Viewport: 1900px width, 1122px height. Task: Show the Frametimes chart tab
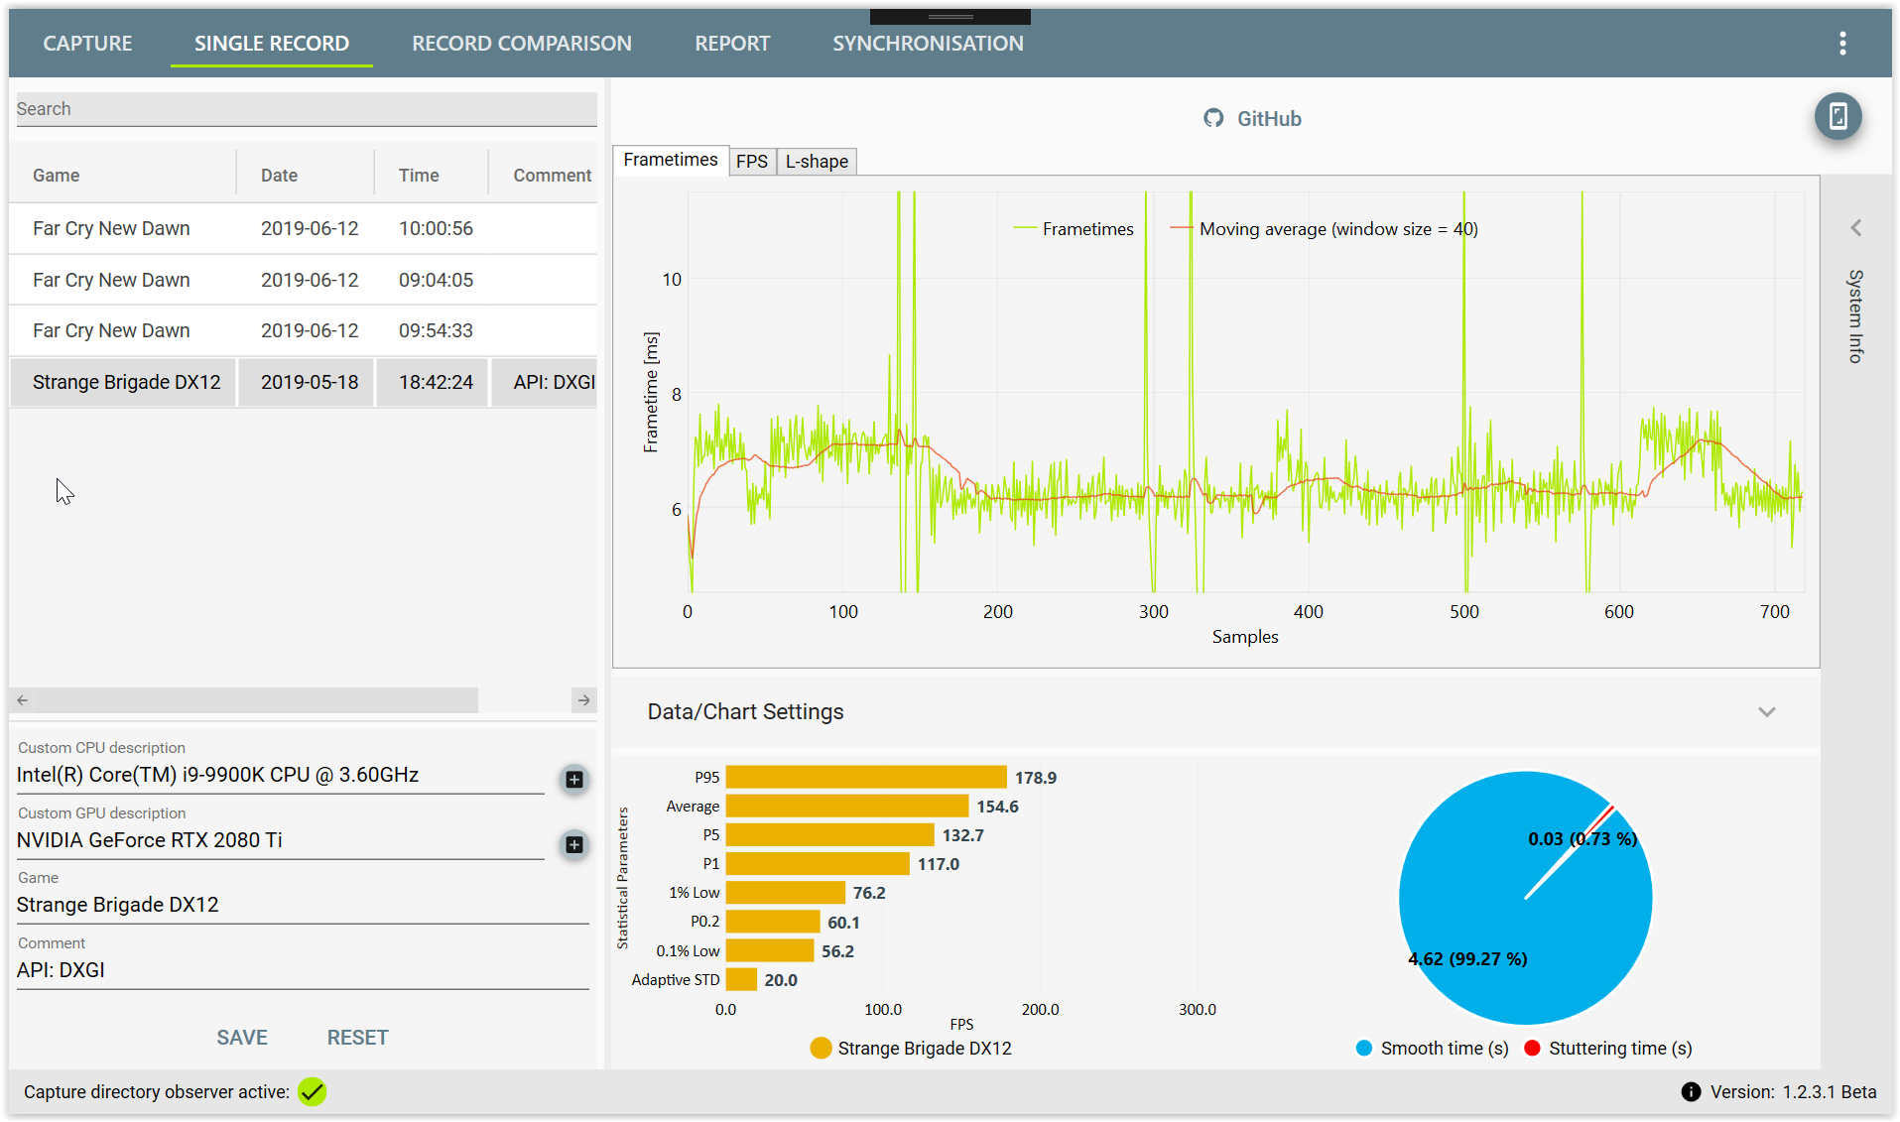pos(670,160)
